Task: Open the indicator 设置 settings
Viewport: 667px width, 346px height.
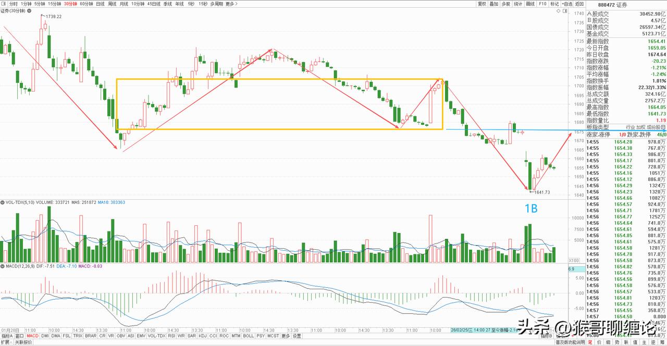Action: coord(297,336)
